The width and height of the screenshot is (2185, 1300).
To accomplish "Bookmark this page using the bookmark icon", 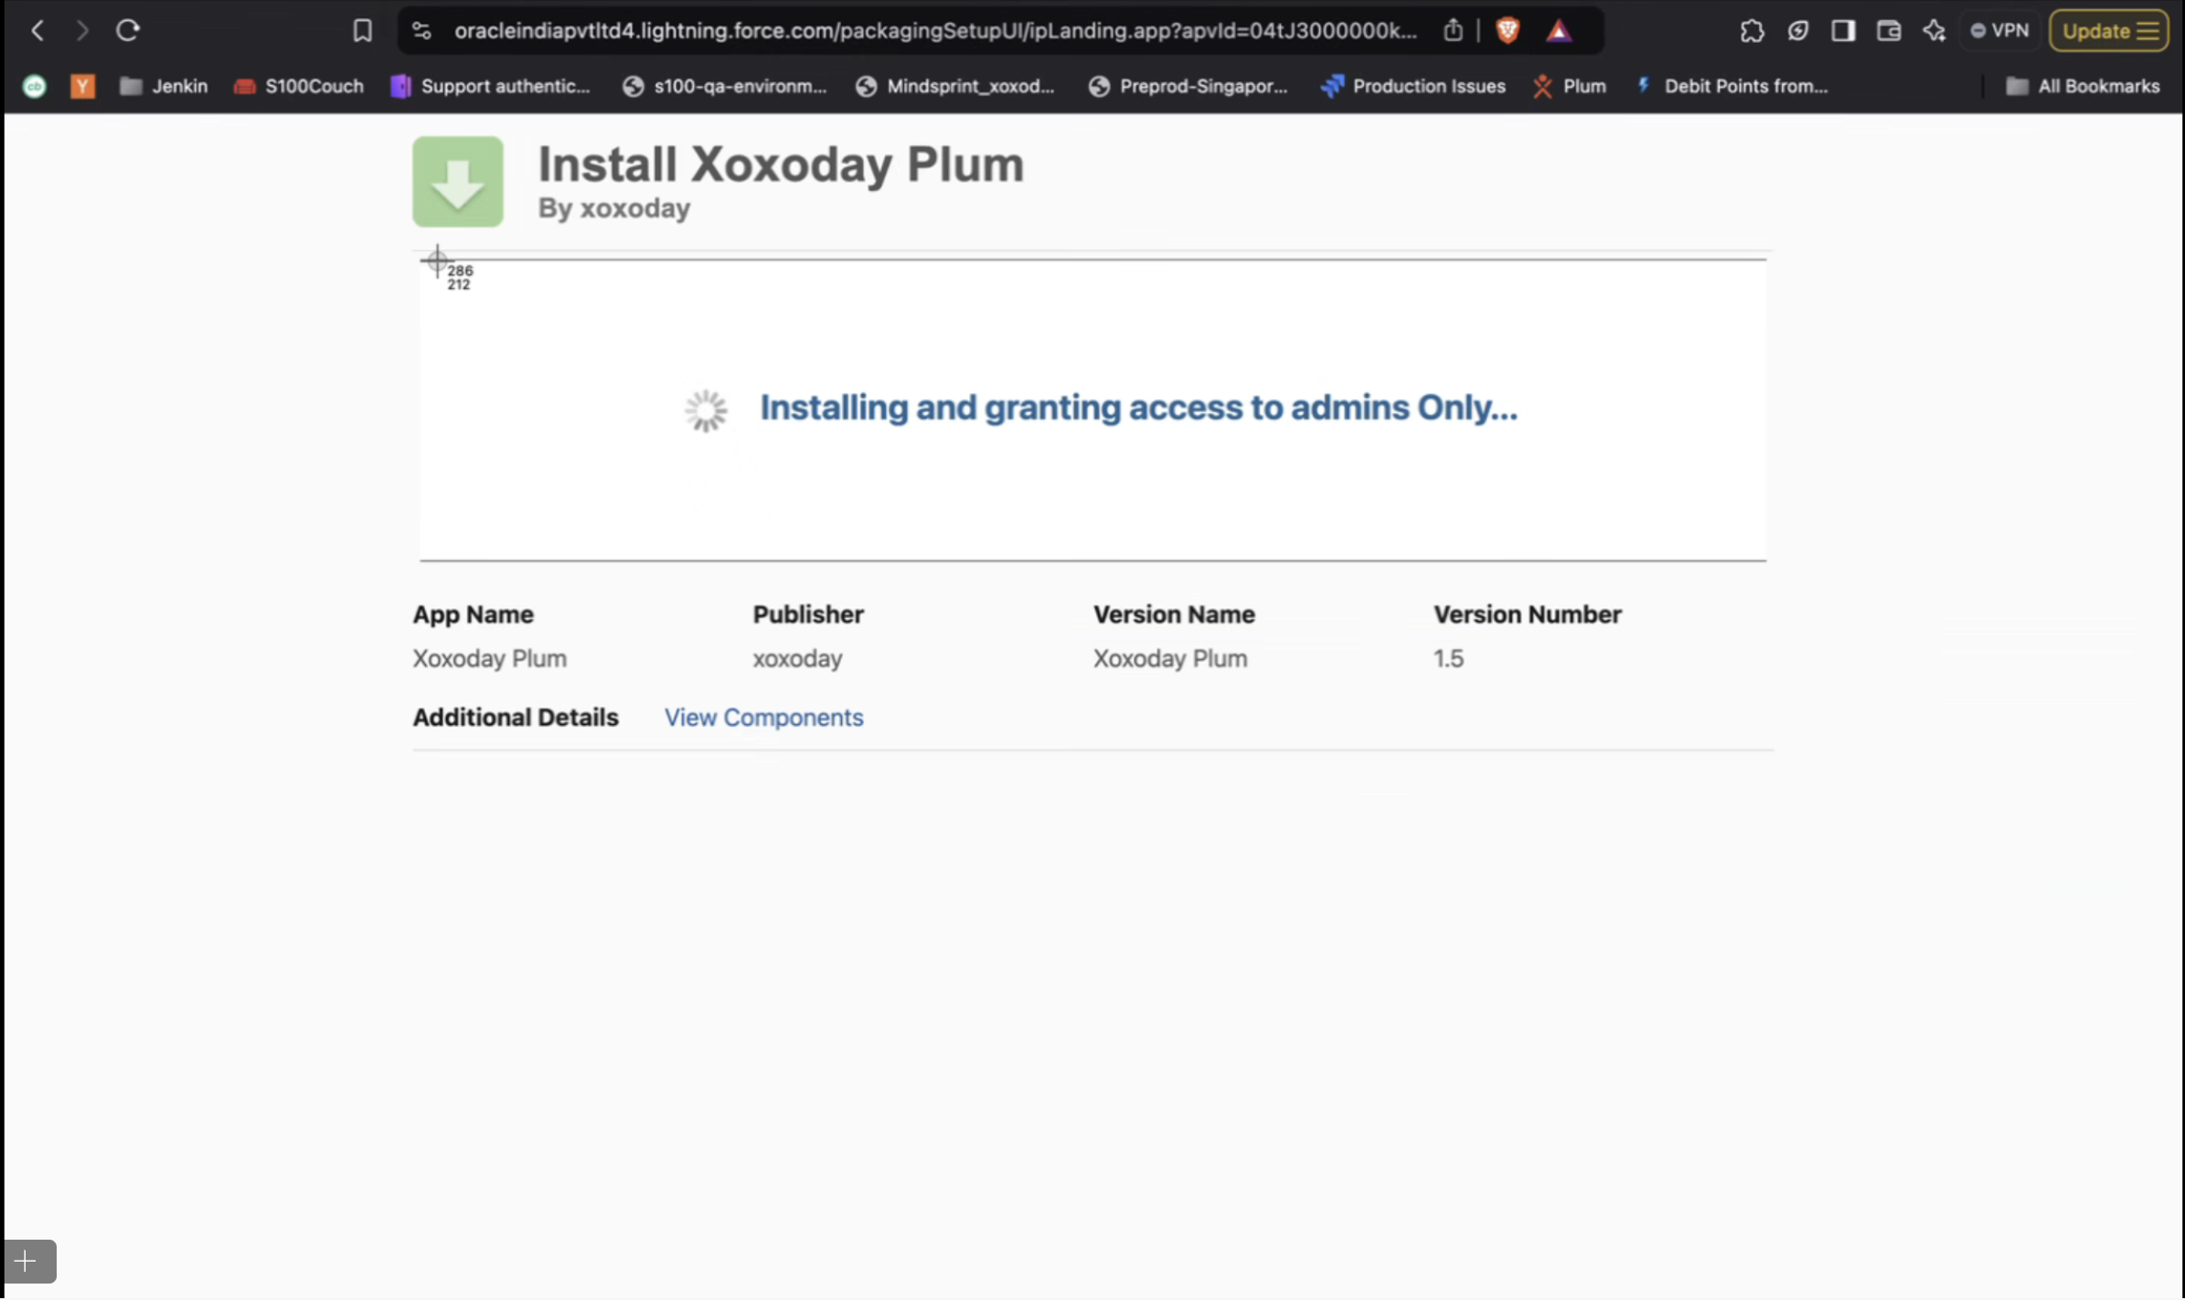I will (362, 30).
